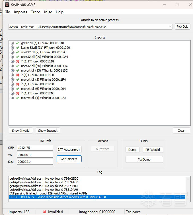This screenshot has height=215, width=193.
Task: Click red X icon at FThunk 00001200
Action: point(18,84)
